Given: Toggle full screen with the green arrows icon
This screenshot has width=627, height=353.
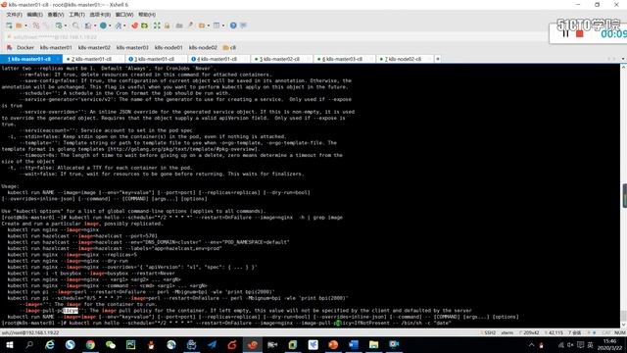Looking at the screenshot, I should 157,25.
